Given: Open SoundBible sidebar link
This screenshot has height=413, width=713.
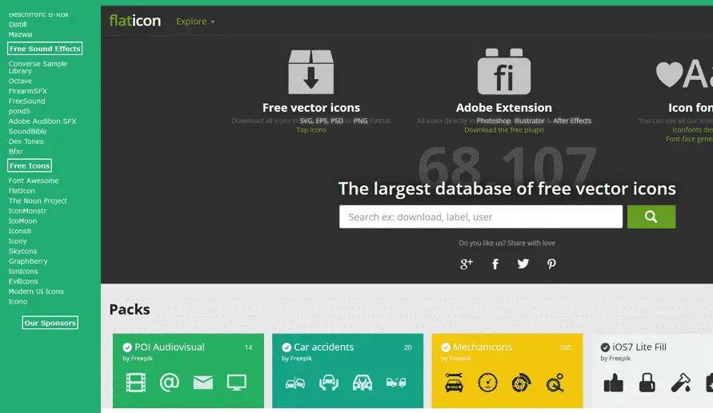Looking at the screenshot, I should coord(27,131).
